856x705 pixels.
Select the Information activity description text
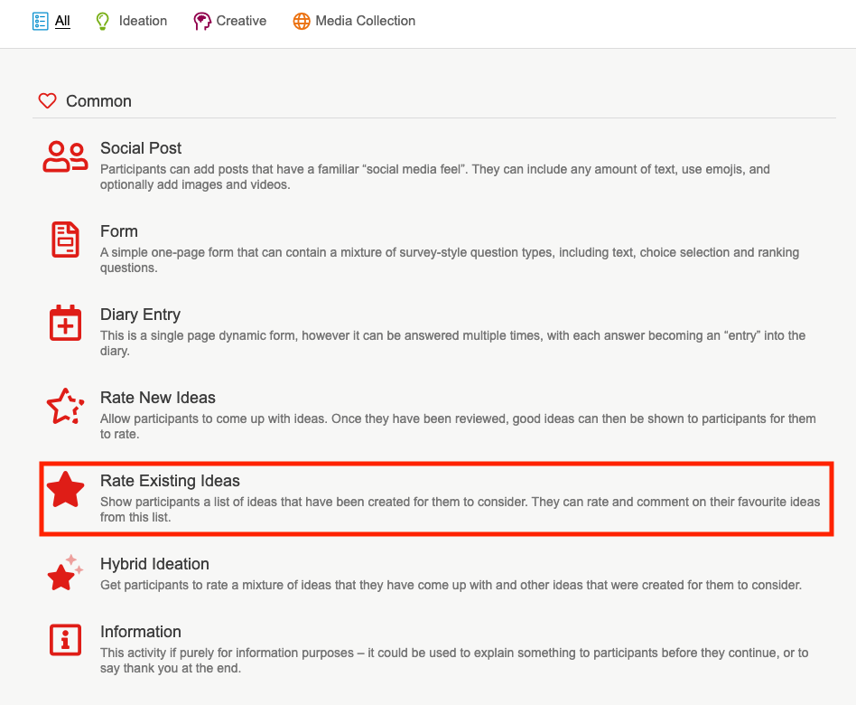pyautogui.click(x=454, y=661)
